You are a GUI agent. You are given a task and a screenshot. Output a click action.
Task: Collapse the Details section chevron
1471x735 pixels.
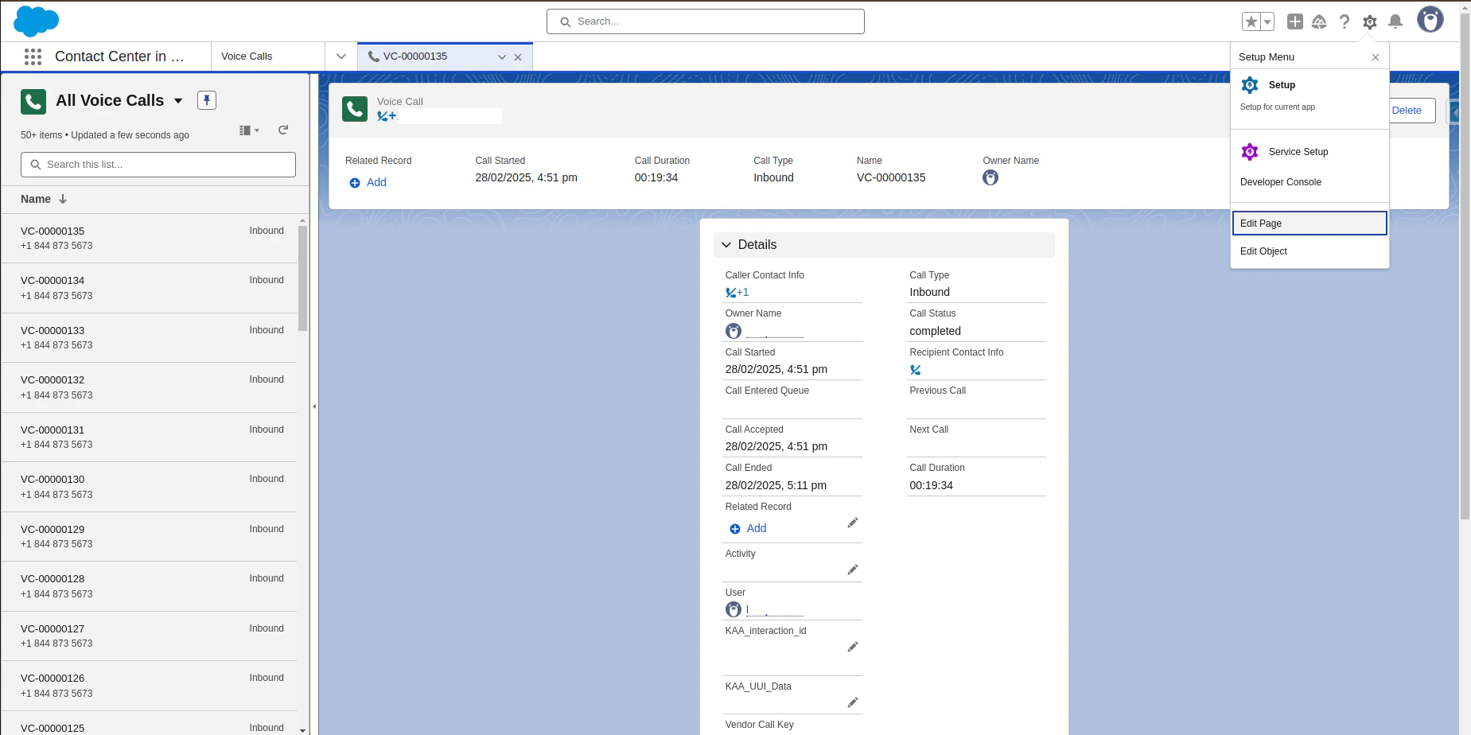click(x=726, y=245)
